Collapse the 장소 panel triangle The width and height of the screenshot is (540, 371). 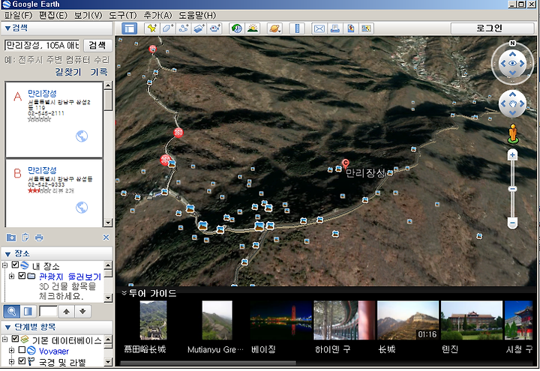(x=7, y=254)
